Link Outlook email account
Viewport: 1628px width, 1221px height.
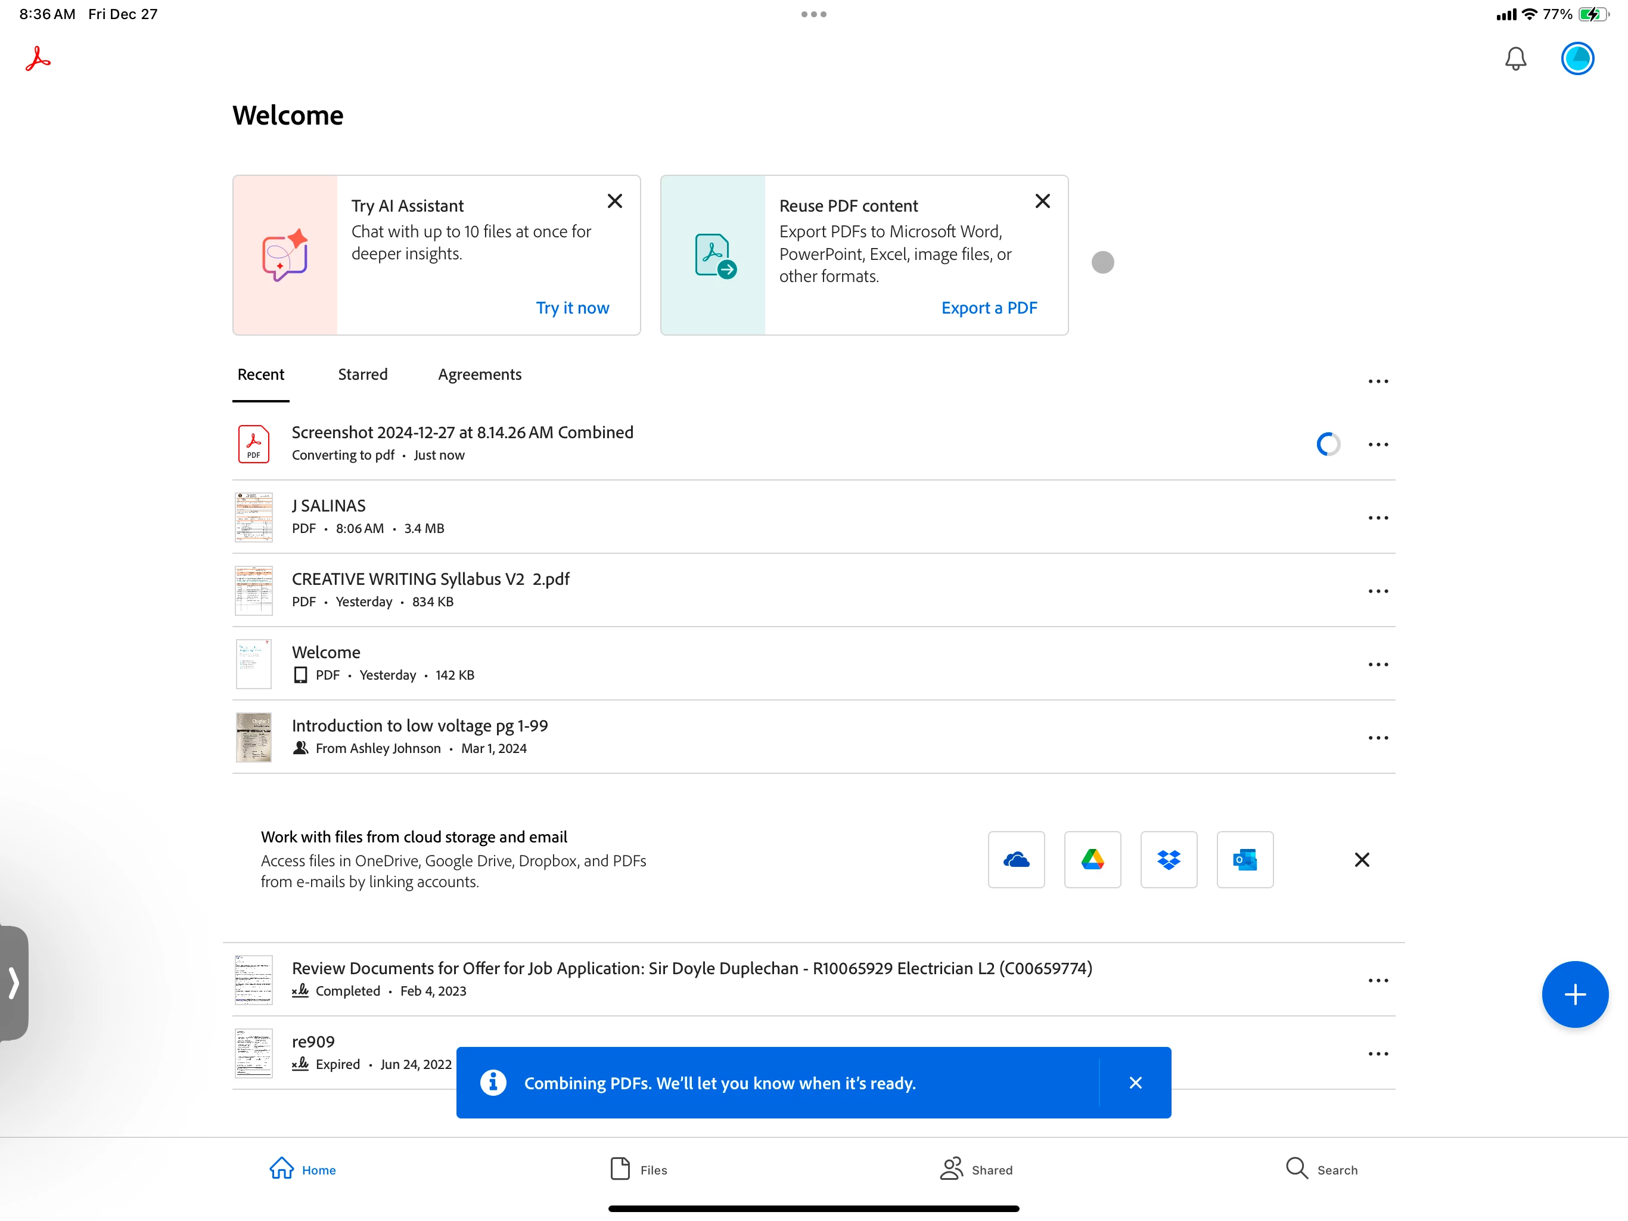tap(1245, 860)
